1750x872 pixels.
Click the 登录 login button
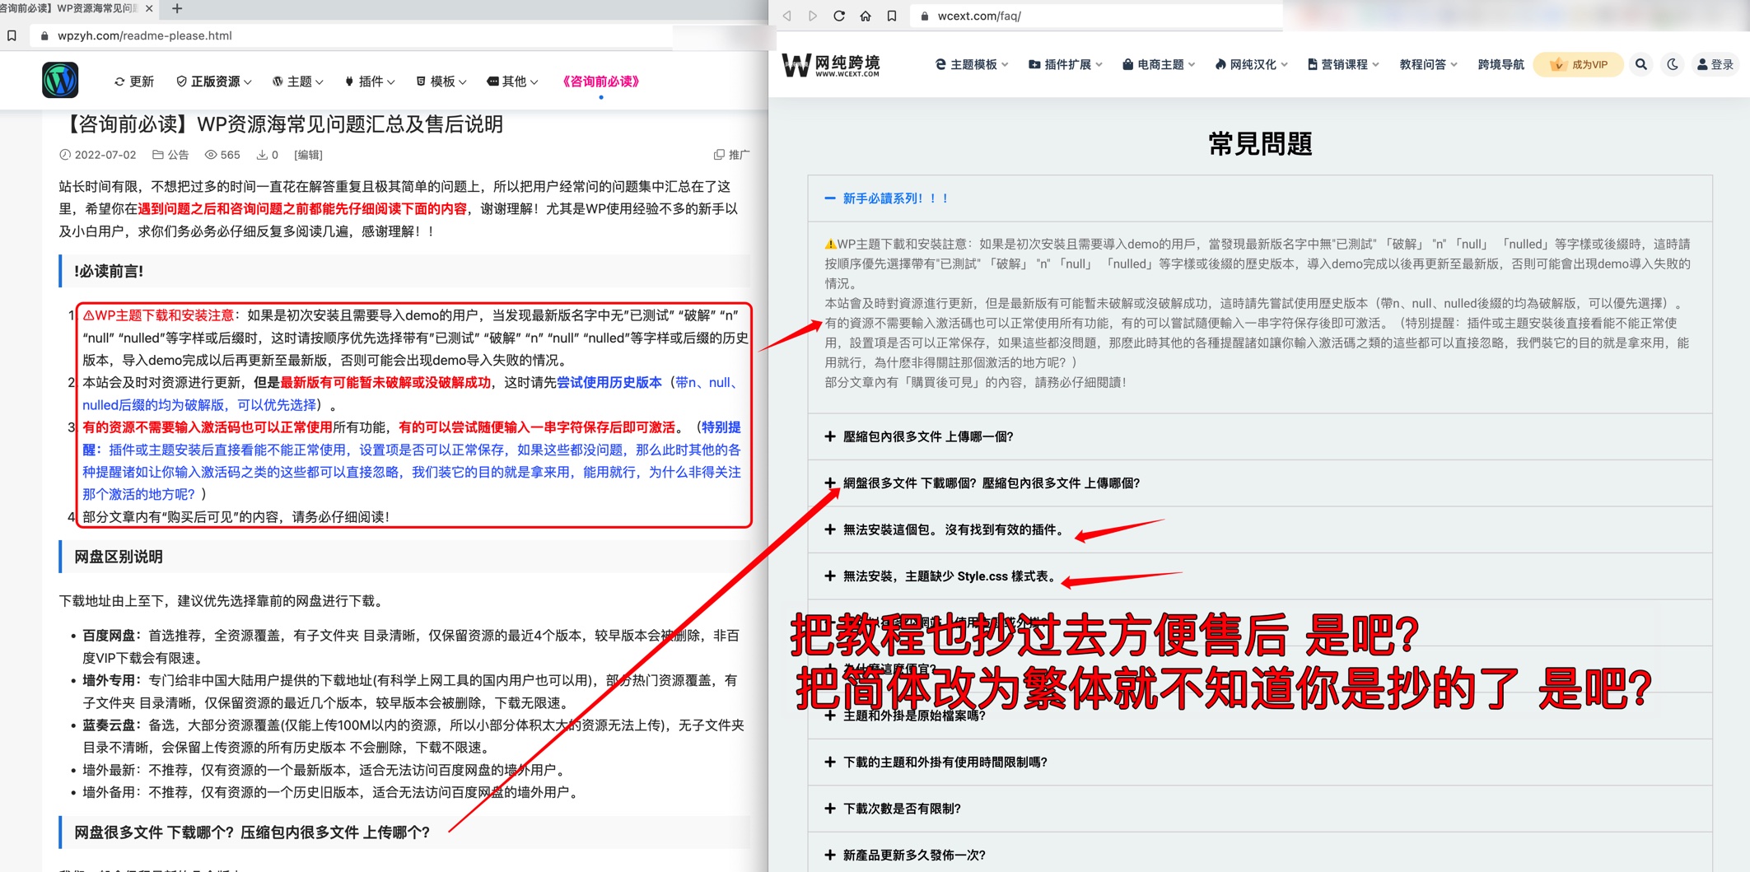point(1715,64)
